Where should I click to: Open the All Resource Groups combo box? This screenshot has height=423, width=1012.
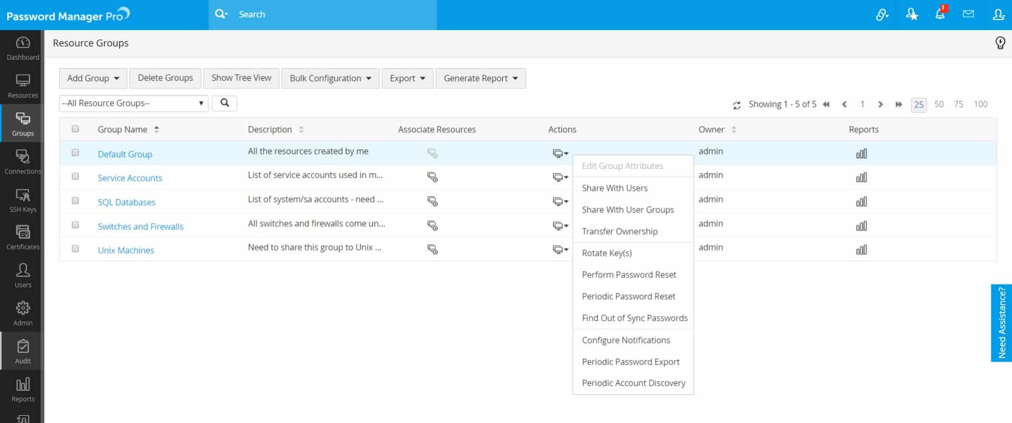pos(133,103)
